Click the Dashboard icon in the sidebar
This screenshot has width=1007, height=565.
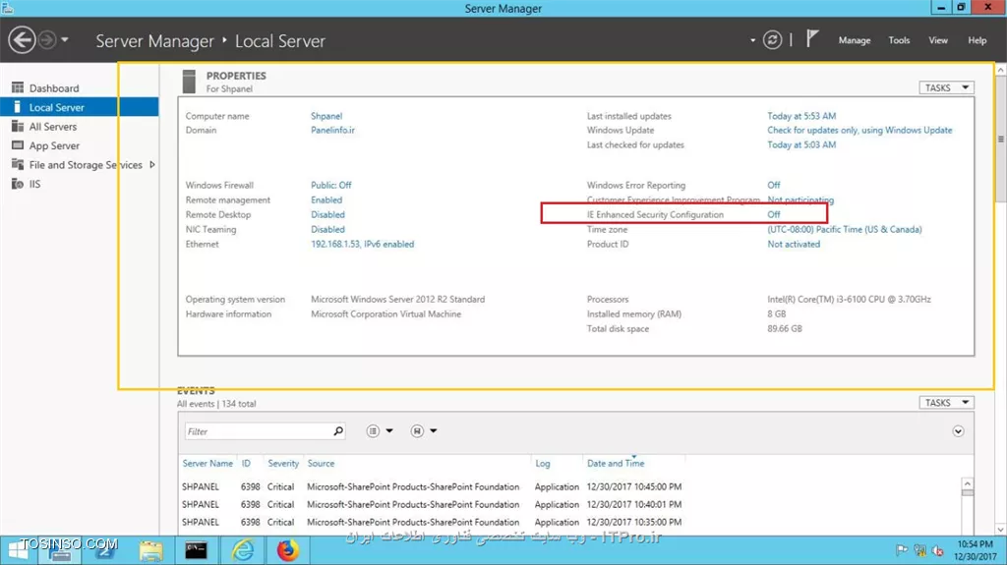(18, 88)
